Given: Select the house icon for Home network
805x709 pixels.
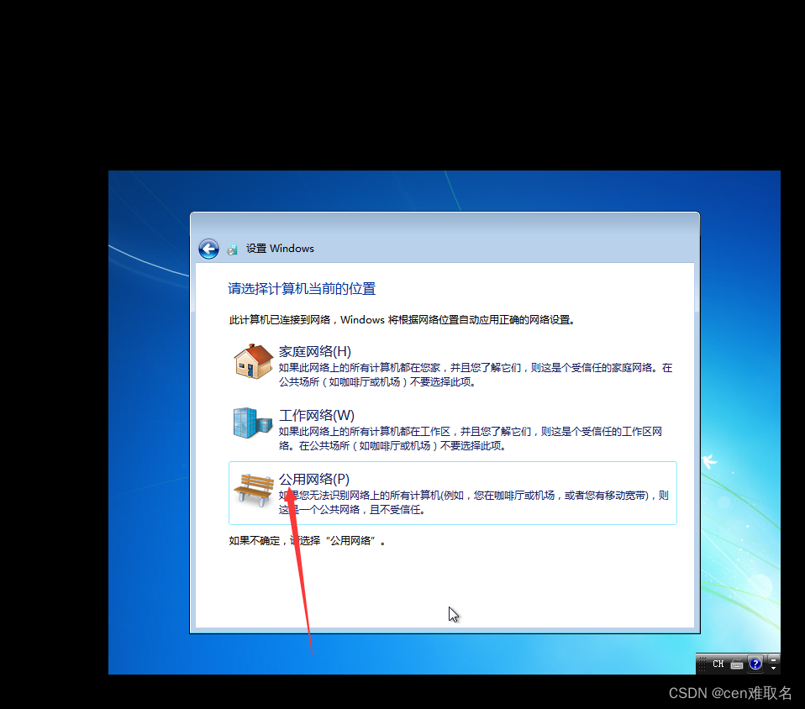Looking at the screenshot, I should click(253, 361).
